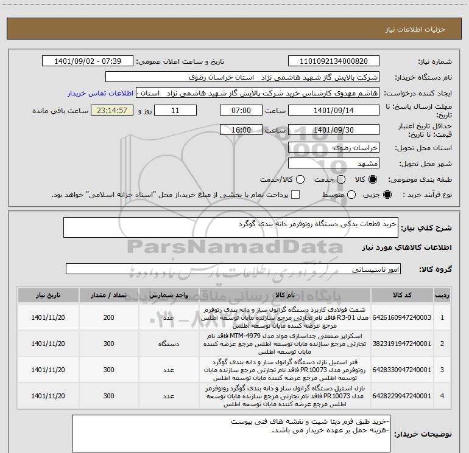Click the مشهد delivery city field
Image resolution: width=469 pixels, height=453 pixels.
tap(334, 164)
